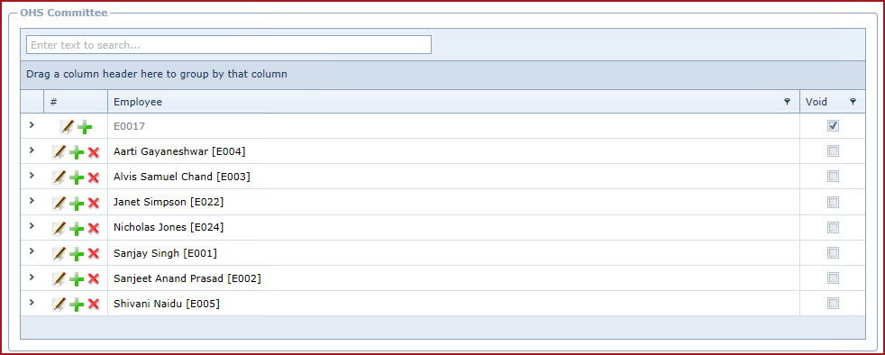Image resolution: width=885 pixels, height=355 pixels.
Task: Click green plus icon on Sanjeet Anand Prasad row
Action: 77,279
